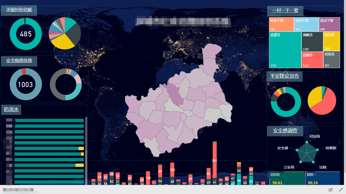The image size is (346, 194).
Task: Select the light blue 包村干部 tile
Action: click(306, 25)
